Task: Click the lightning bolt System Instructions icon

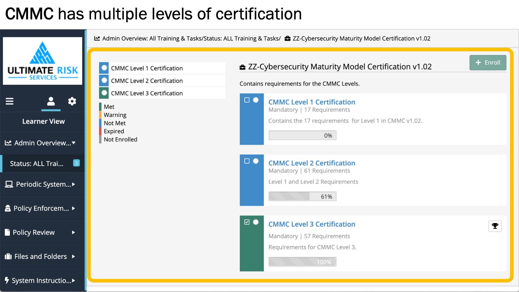Action: (x=7, y=280)
